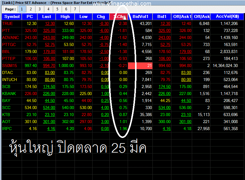Click IRPC accumulated value 561,358
This screenshot has width=245, height=180.
coord(231,129)
